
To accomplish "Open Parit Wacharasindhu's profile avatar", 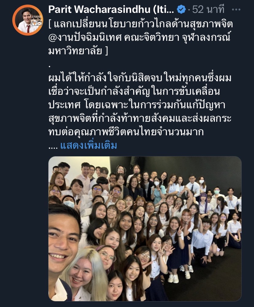I will (27, 20).
